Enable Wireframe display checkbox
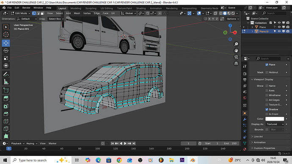This screenshot has width=292, height=164. pos(267,95)
